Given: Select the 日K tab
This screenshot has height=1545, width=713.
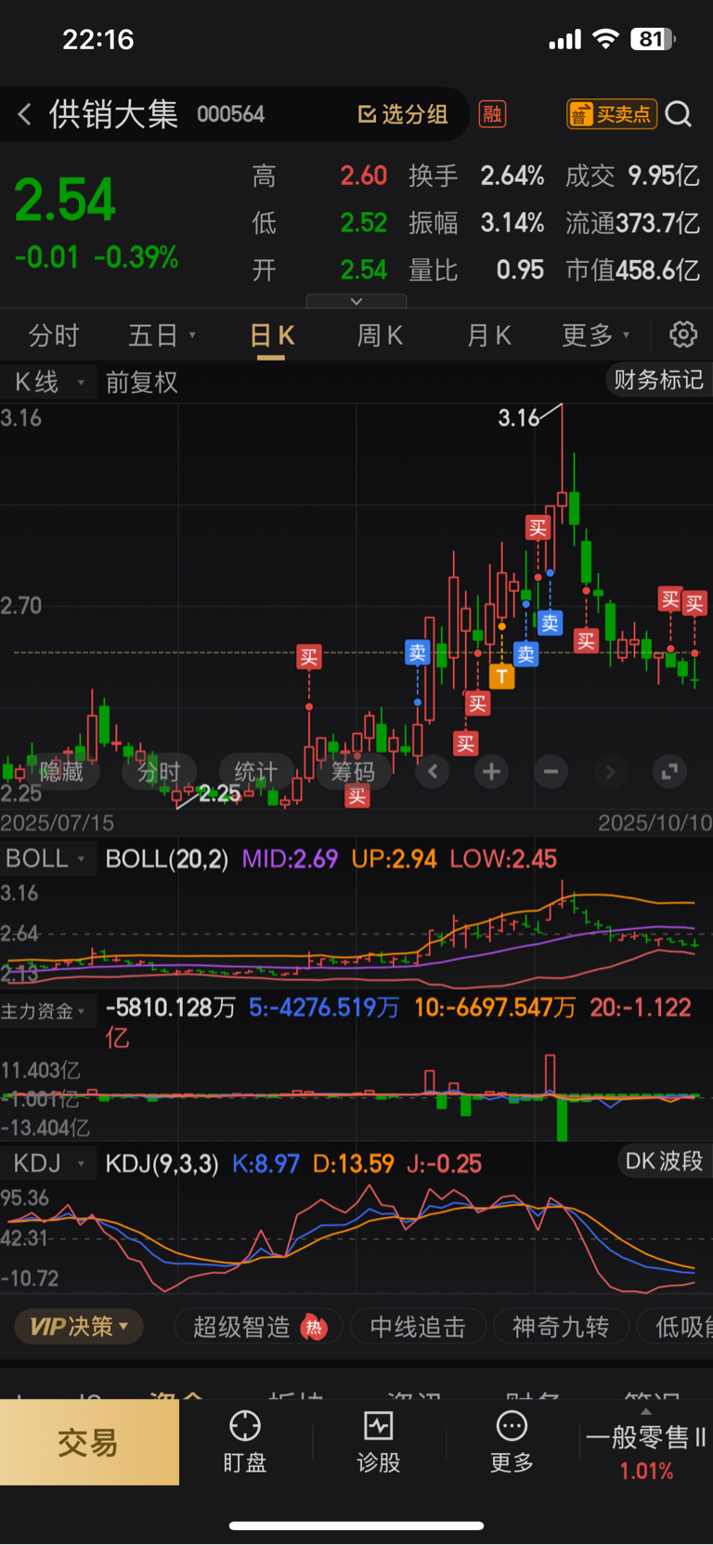Looking at the screenshot, I should point(272,335).
